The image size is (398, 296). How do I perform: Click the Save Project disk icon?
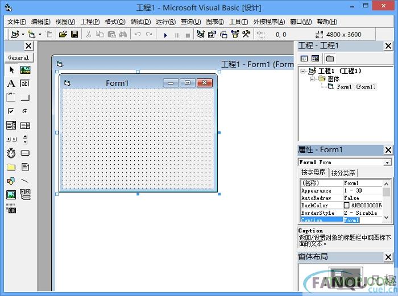(74, 35)
